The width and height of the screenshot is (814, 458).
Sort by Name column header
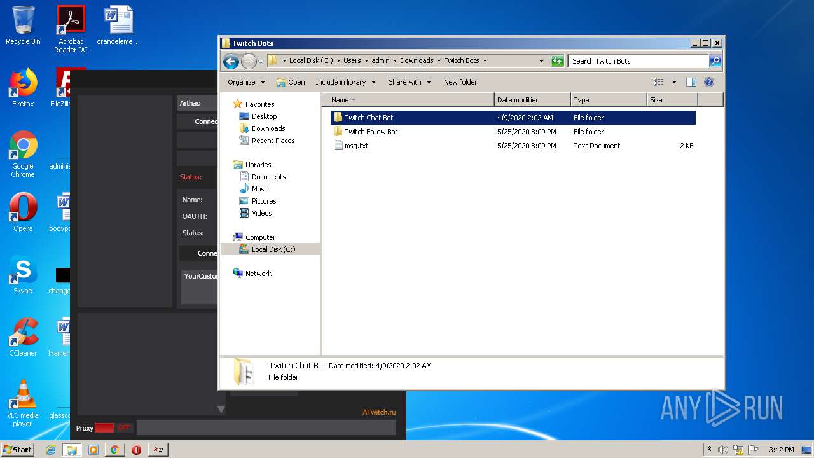408,100
